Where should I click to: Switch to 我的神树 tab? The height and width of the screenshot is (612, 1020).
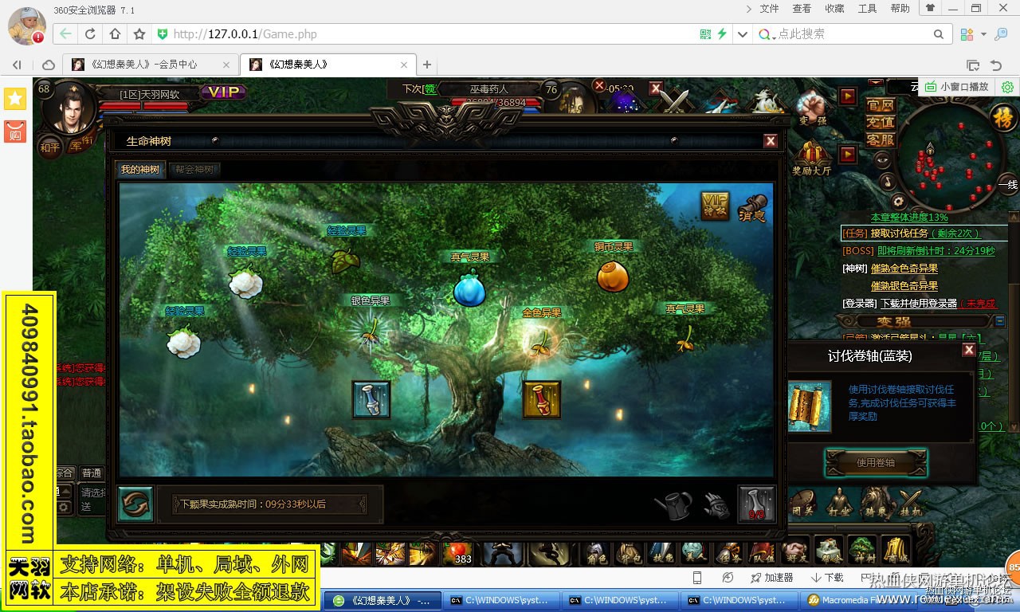140,170
